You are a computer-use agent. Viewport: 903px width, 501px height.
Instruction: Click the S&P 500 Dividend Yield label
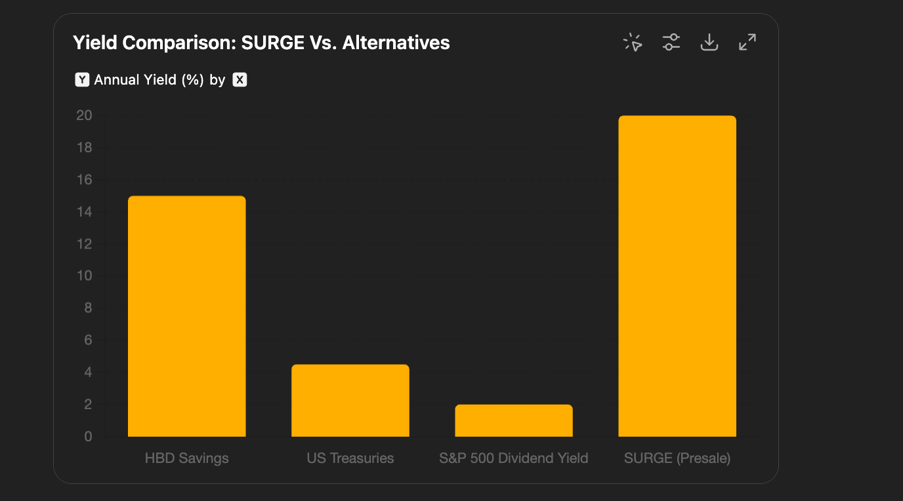[x=513, y=458]
